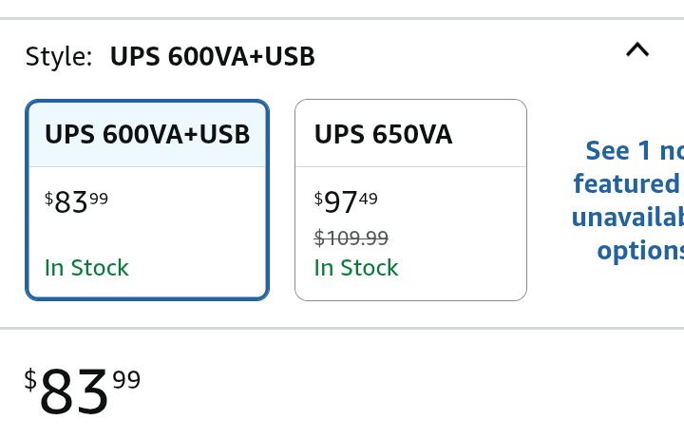Screen dimensions: 684x439
Task: Click the "UPS 600VA+USB" title in the selected card
Action: click(147, 134)
